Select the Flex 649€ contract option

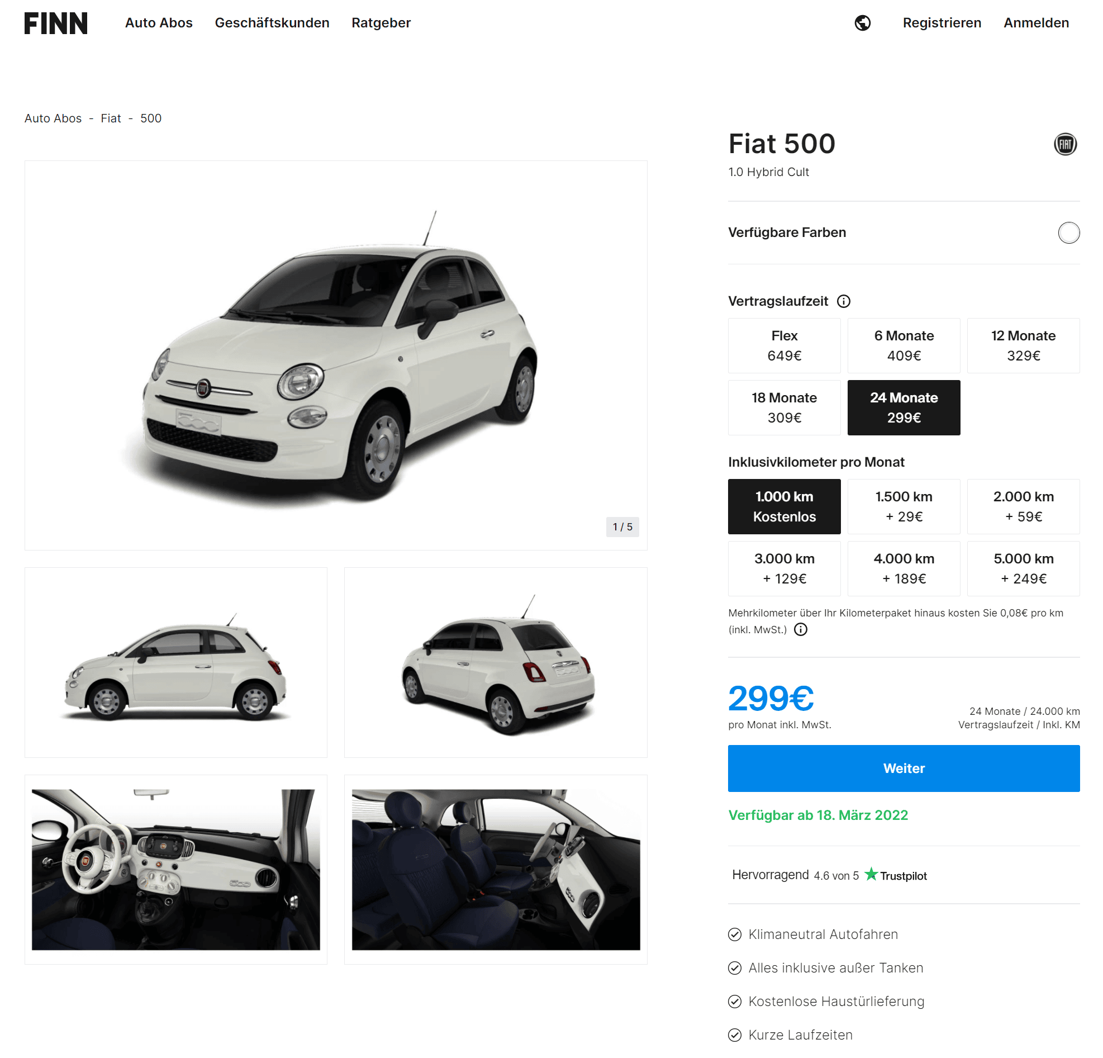tap(784, 345)
